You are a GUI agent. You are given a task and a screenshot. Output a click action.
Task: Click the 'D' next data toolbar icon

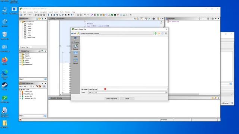pyautogui.click(x=55, y=15)
